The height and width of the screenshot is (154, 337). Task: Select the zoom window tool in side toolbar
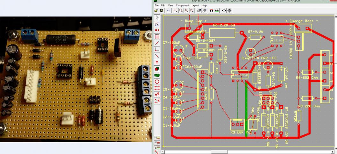point(157,24)
